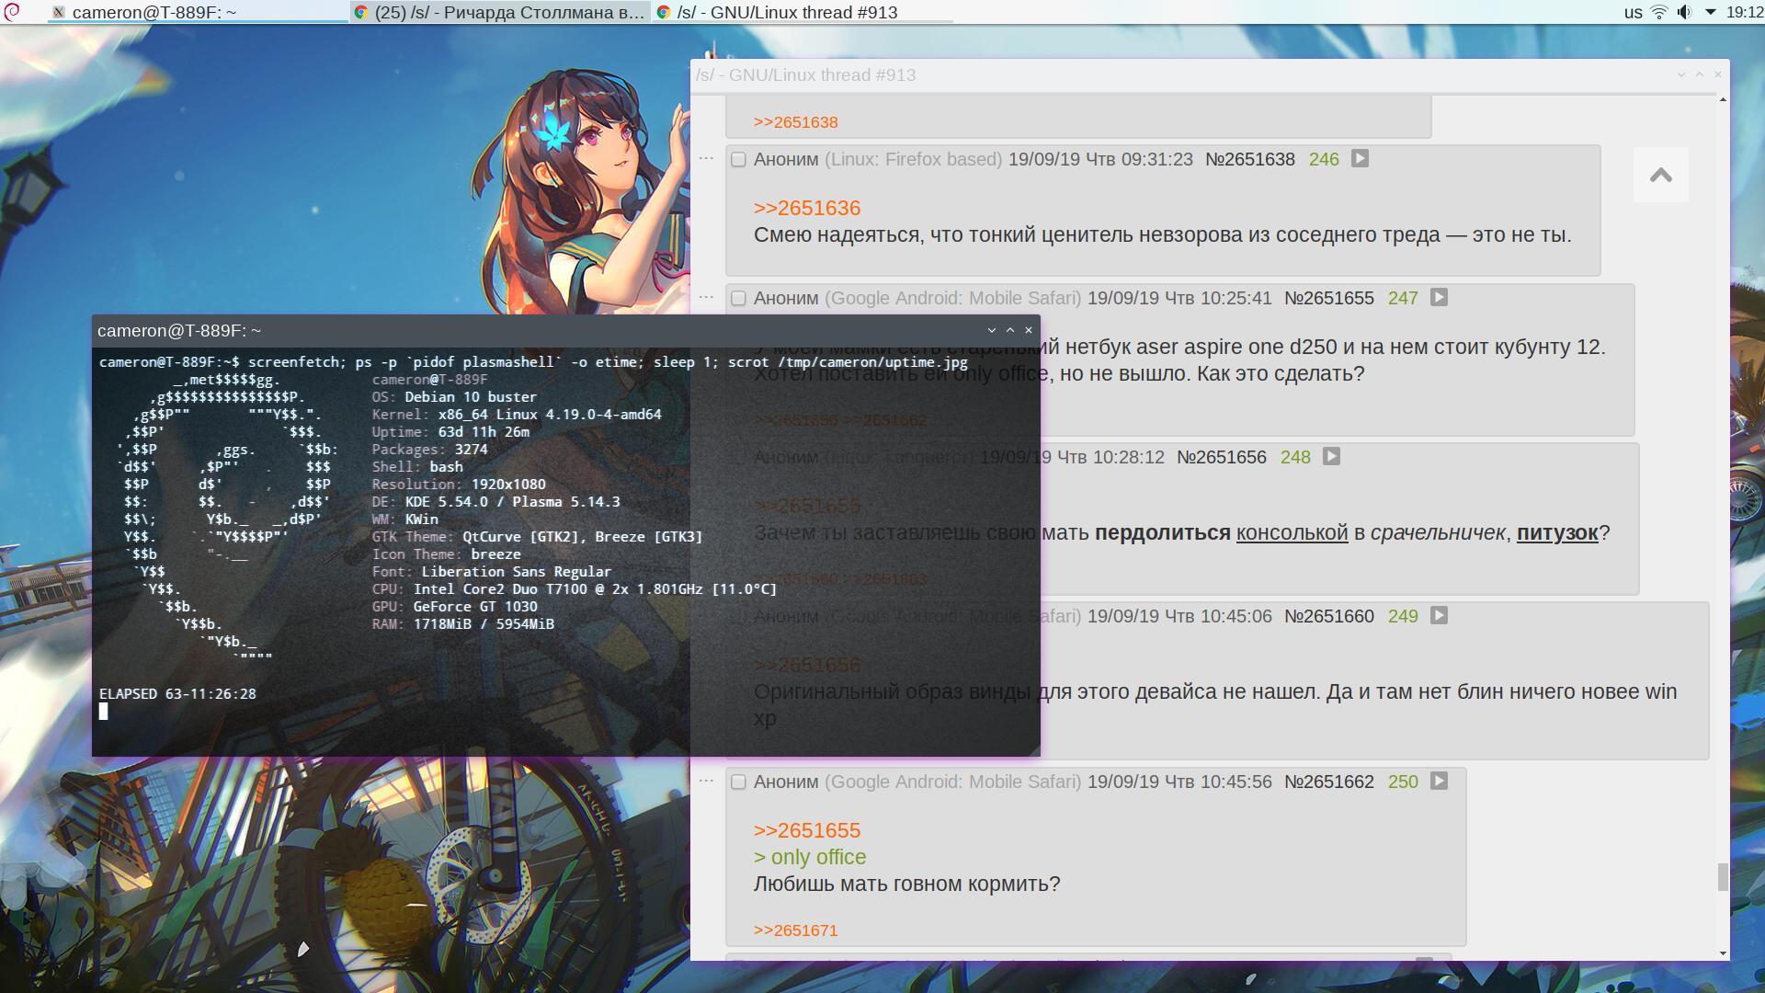Click the timestamp '19/09/19 Чтв 10:45:06'

(x=1179, y=616)
